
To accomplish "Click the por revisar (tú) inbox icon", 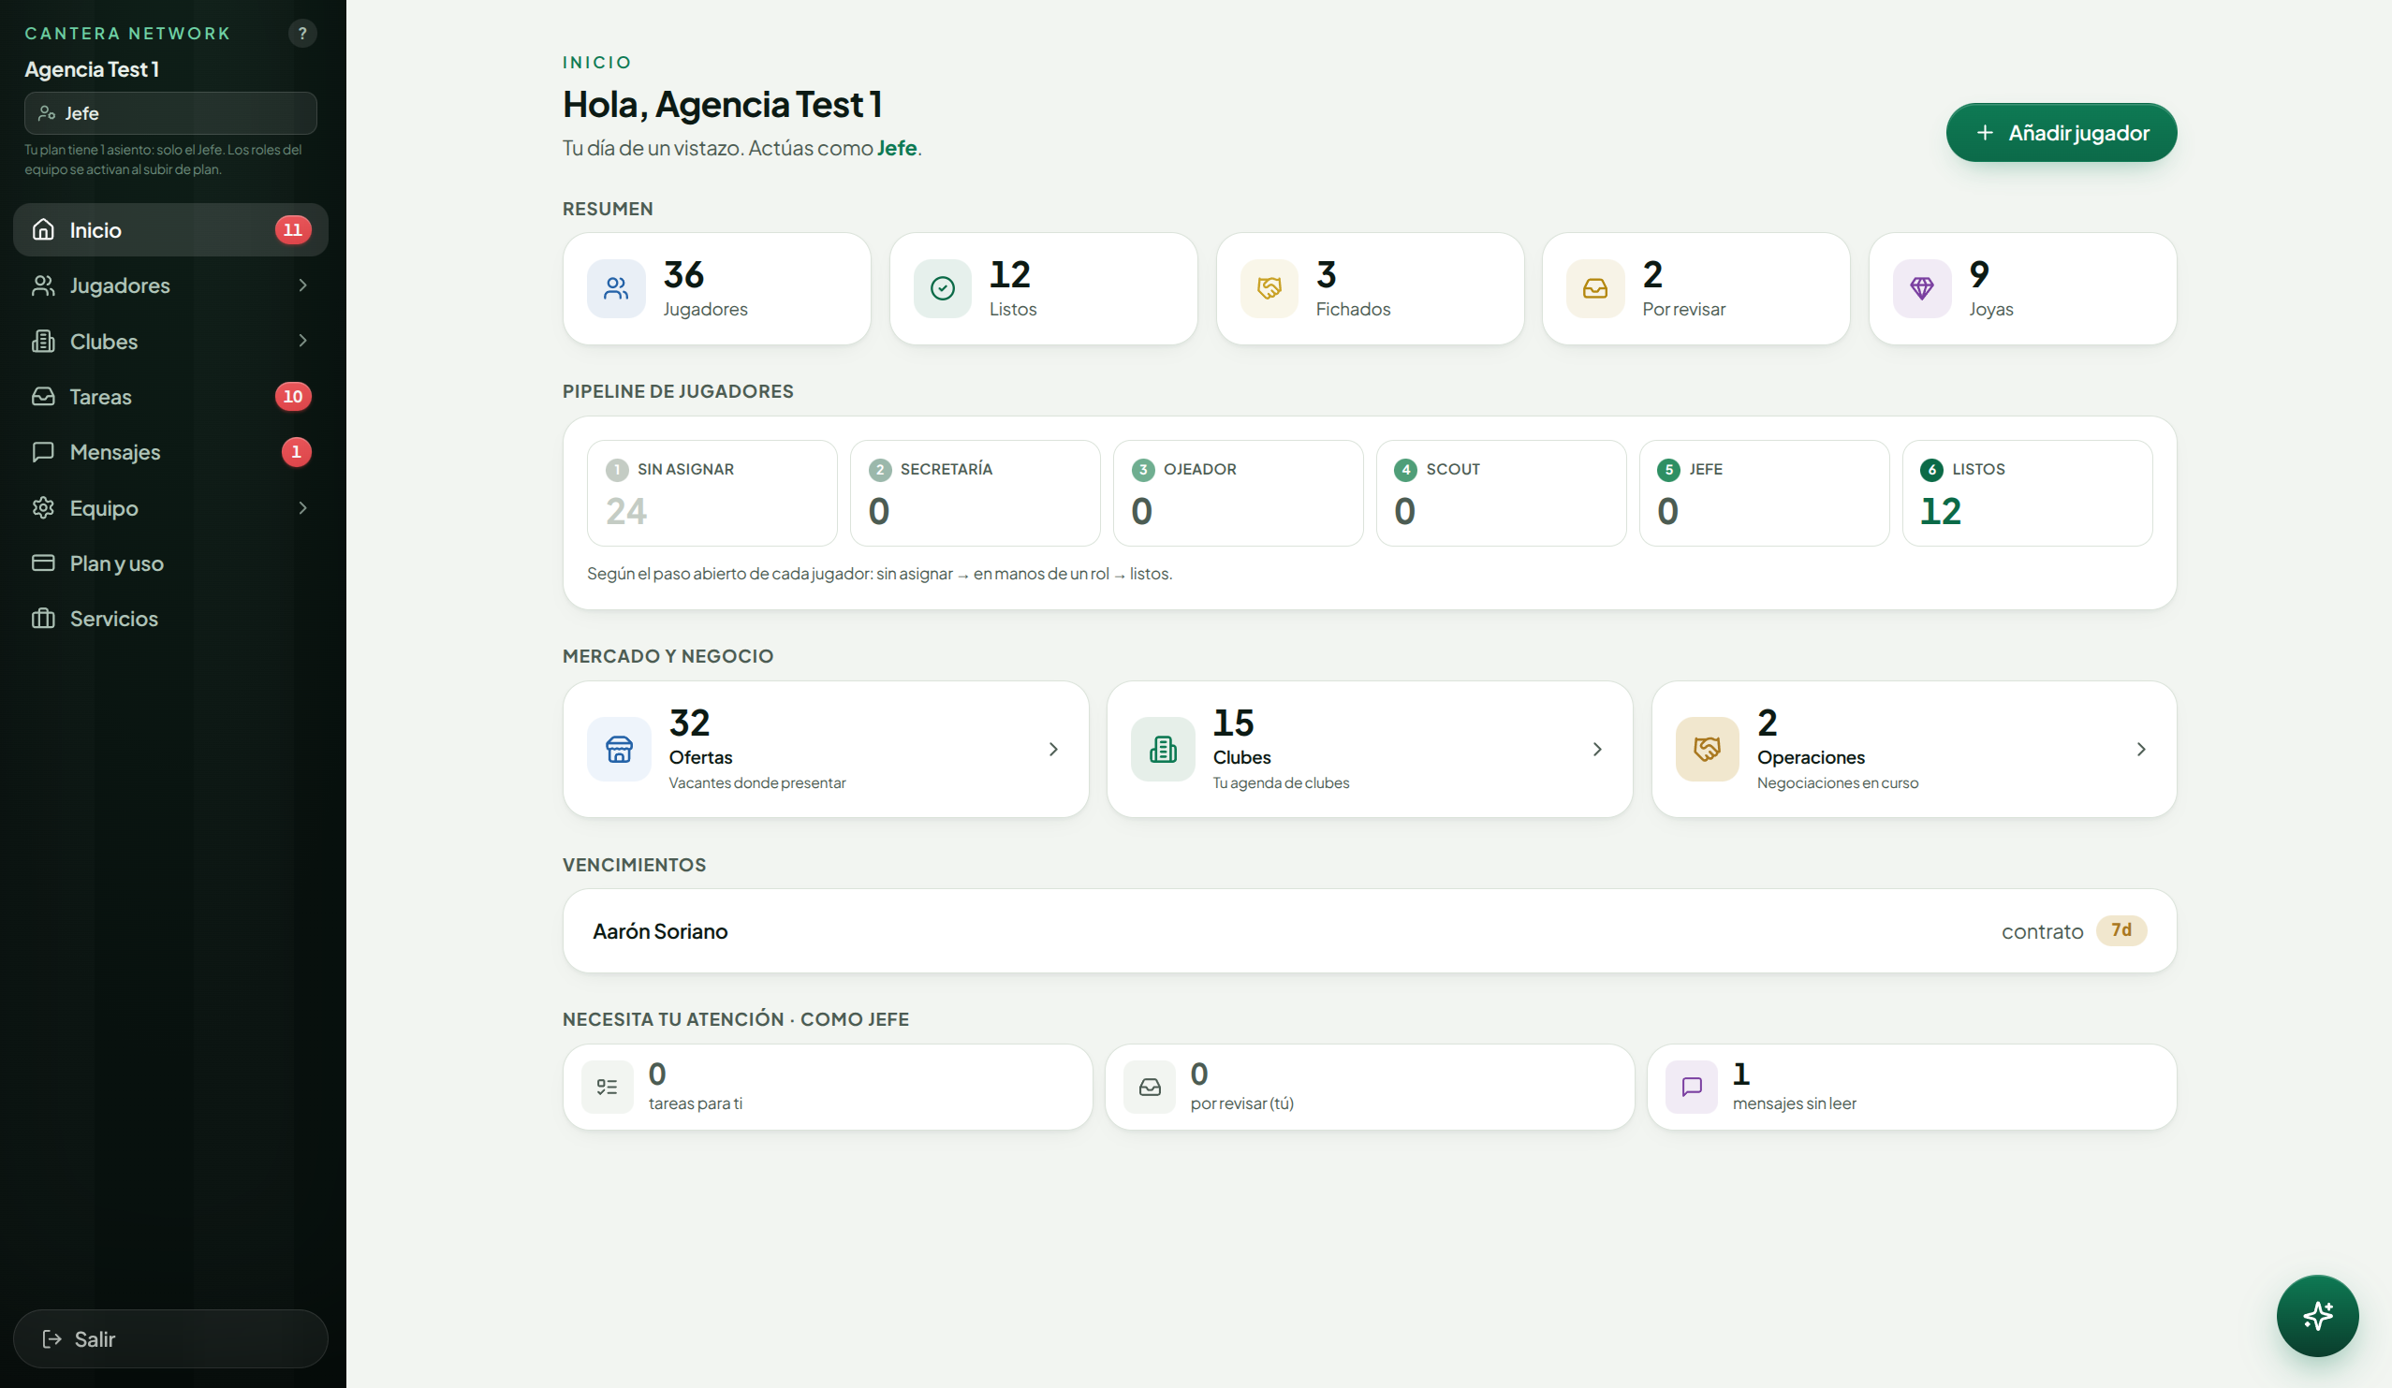I will click(x=1150, y=1088).
